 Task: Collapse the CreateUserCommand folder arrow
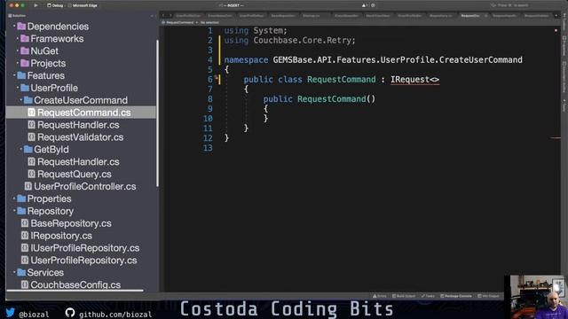[x=21, y=100]
